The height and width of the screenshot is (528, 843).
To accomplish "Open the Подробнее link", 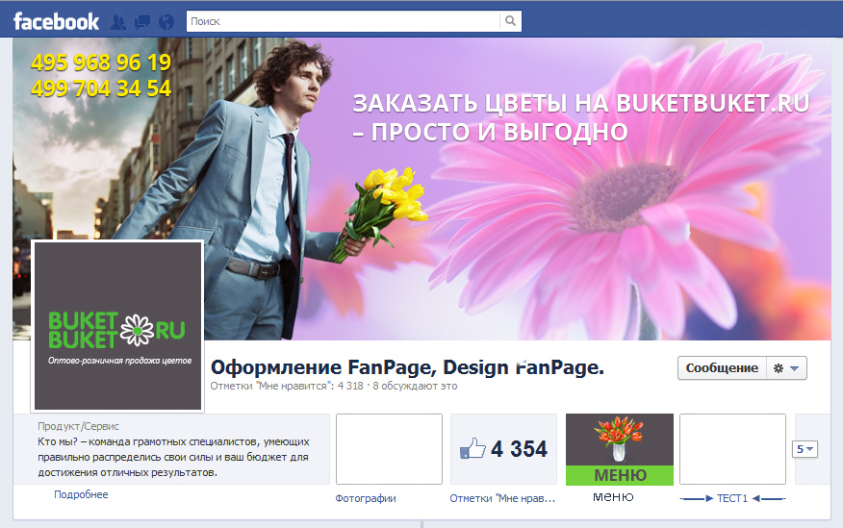I will tap(81, 494).
